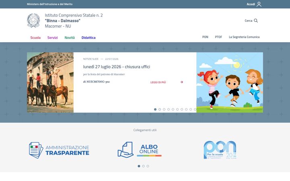Select the ninth news slider dot
290x181 pixels.
[191, 109]
